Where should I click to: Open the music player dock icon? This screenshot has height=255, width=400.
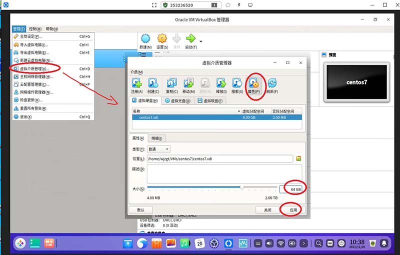click(x=185, y=243)
